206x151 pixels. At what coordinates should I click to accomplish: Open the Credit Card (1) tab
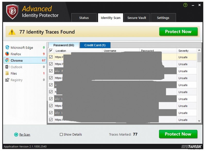click(95, 45)
